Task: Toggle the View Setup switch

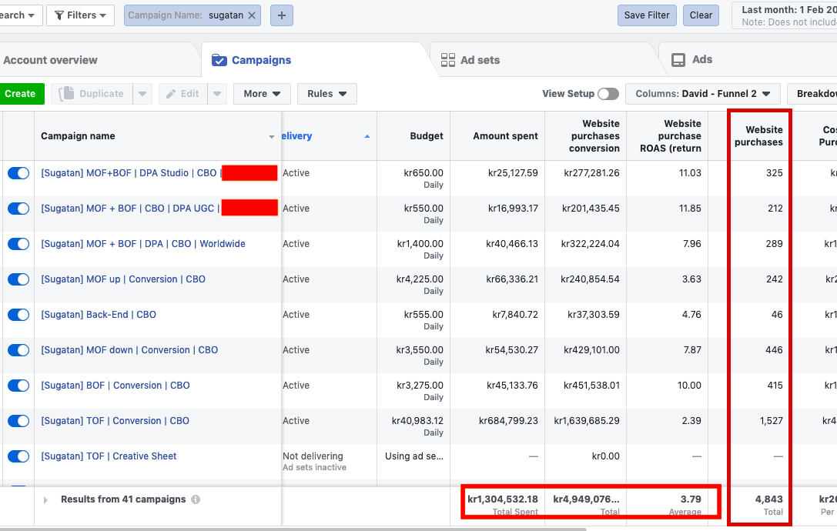Action: (608, 94)
